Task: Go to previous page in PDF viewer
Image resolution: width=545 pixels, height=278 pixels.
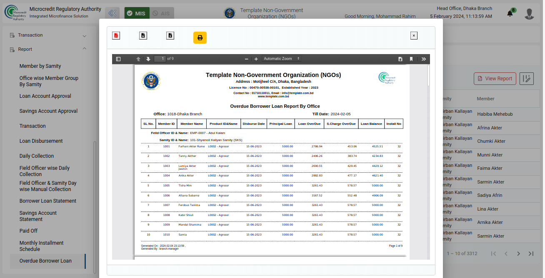Action: click(x=138, y=59)
